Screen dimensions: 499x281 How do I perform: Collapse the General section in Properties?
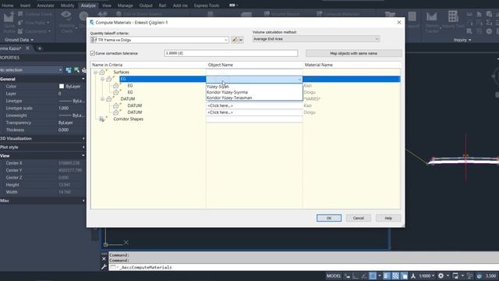tap(83, 79)
